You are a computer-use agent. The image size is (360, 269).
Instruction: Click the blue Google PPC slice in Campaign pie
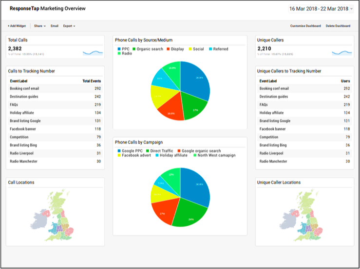click(195, 186)
